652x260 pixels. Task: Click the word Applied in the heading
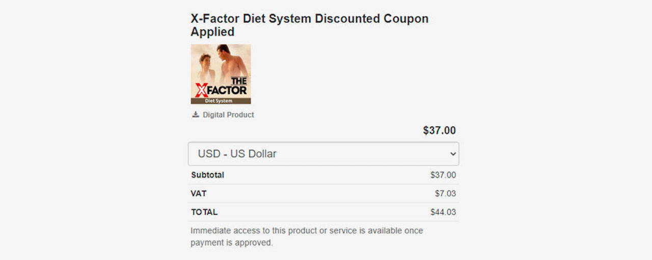click(212, 32)
